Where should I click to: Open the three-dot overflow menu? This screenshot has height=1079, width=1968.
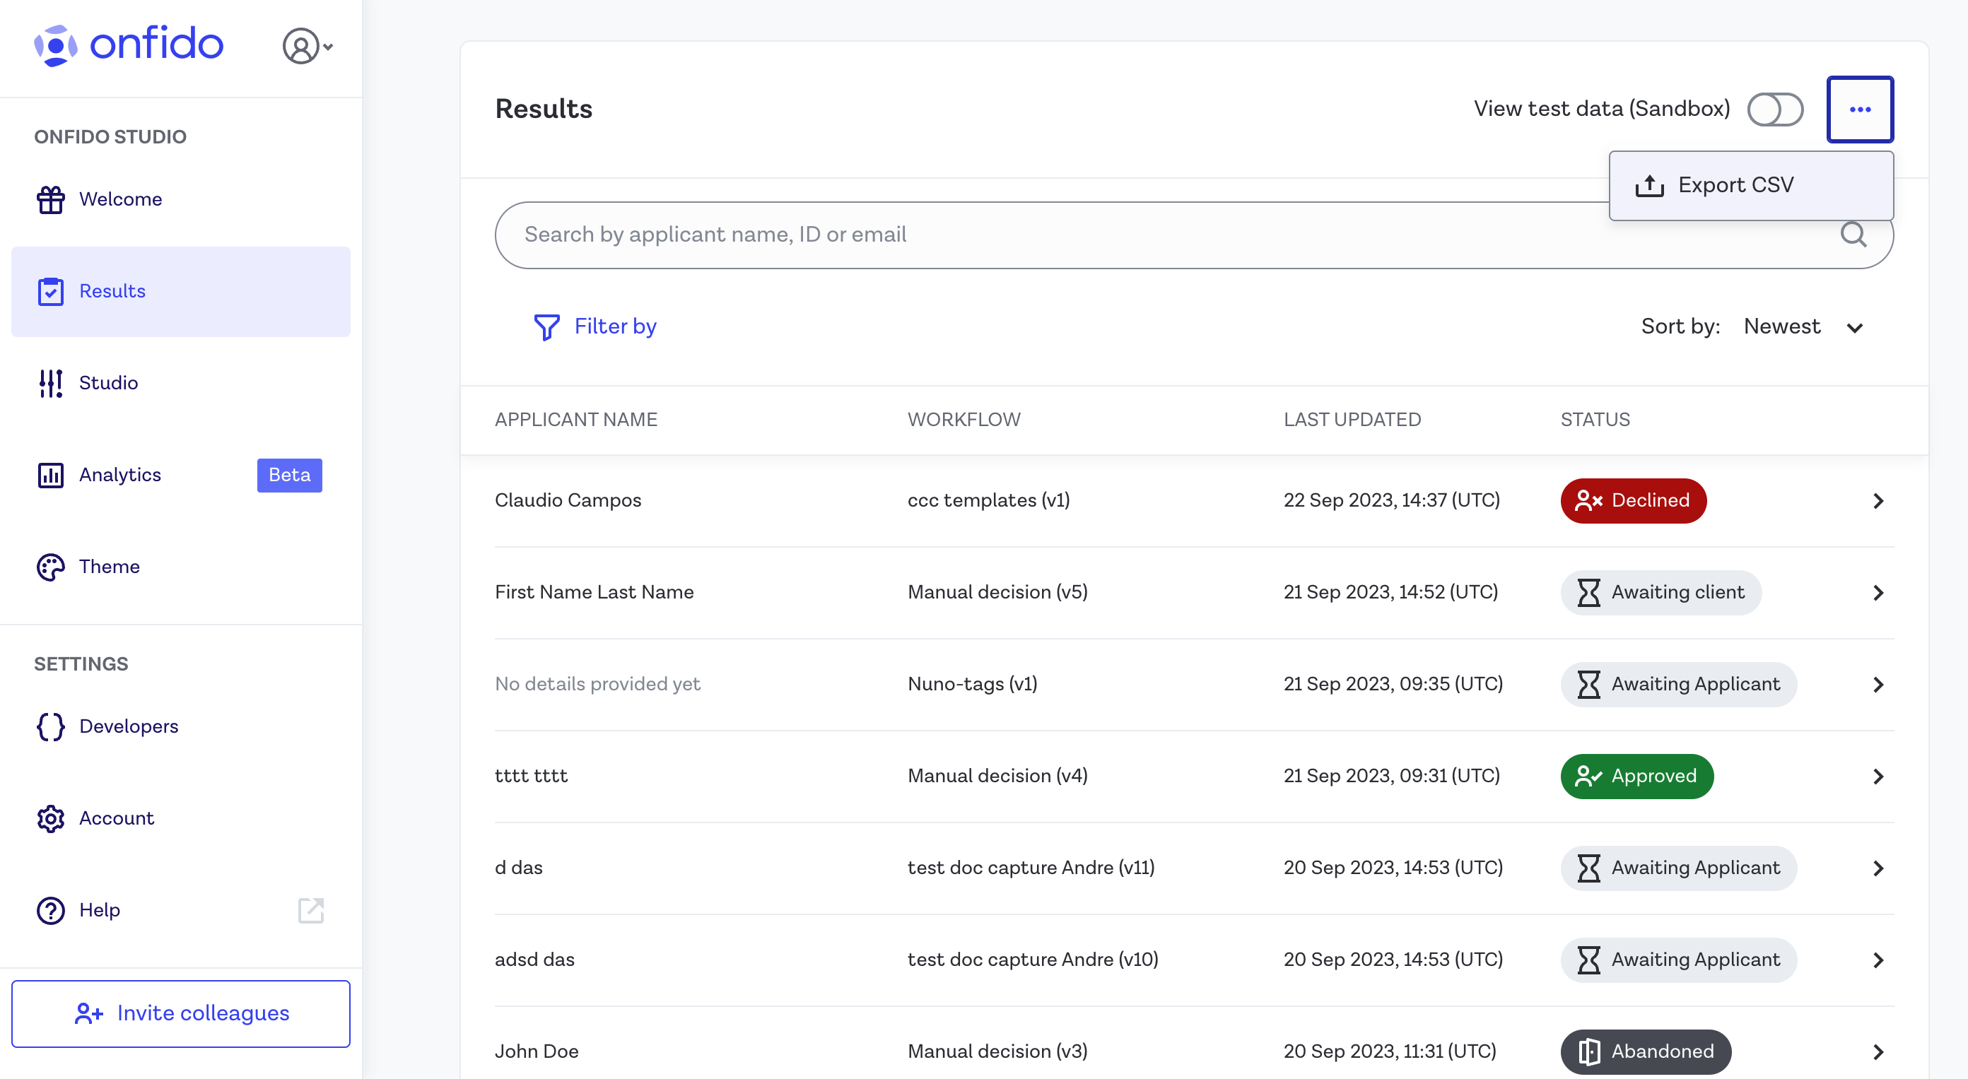coord(1861,110)
